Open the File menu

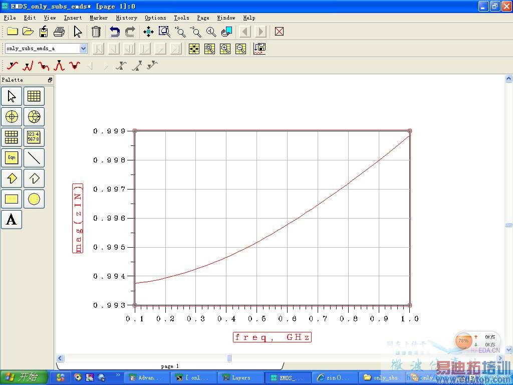[10, 18]
